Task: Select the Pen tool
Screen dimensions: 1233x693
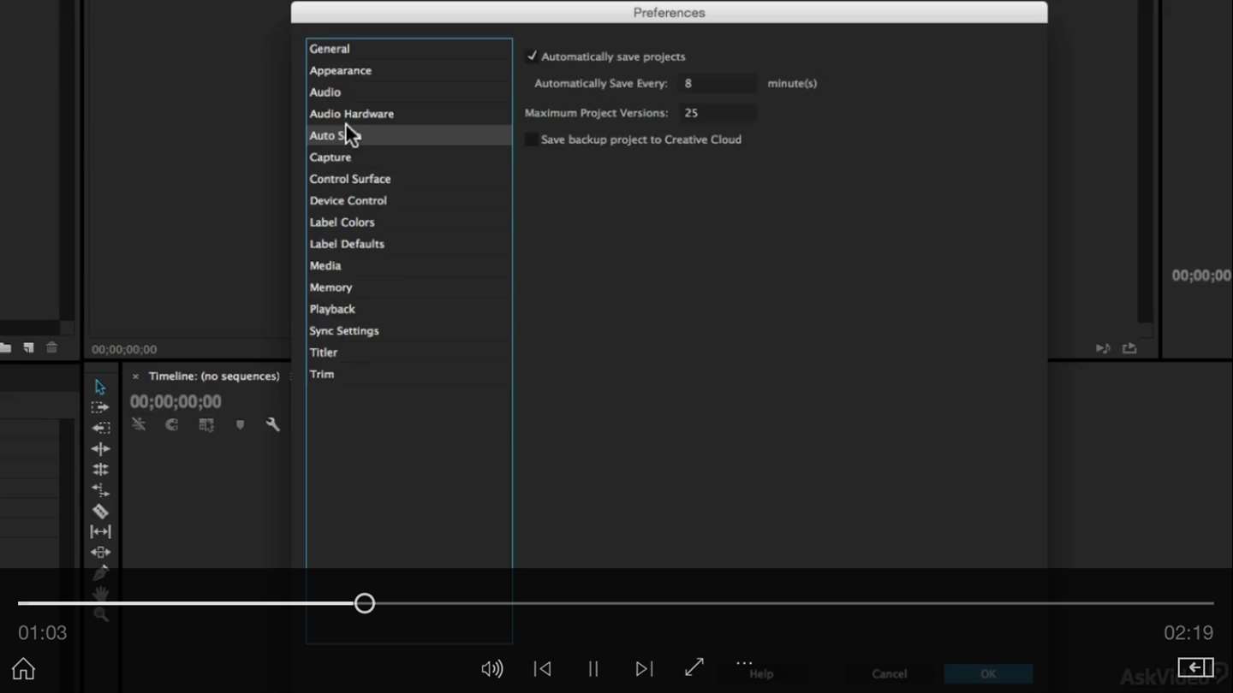Action: 100,572
